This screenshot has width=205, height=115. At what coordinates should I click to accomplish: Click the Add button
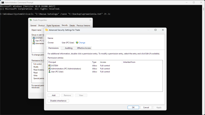[x=54, y=95]
